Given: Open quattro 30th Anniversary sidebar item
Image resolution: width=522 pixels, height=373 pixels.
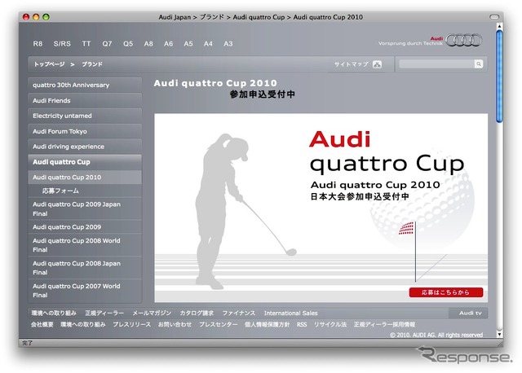Looking at the screenshot, I should 85,85.
